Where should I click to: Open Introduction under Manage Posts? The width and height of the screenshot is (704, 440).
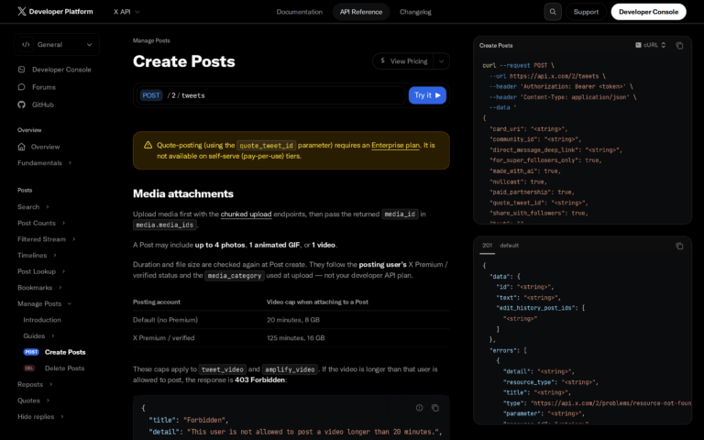click(42, 320)
